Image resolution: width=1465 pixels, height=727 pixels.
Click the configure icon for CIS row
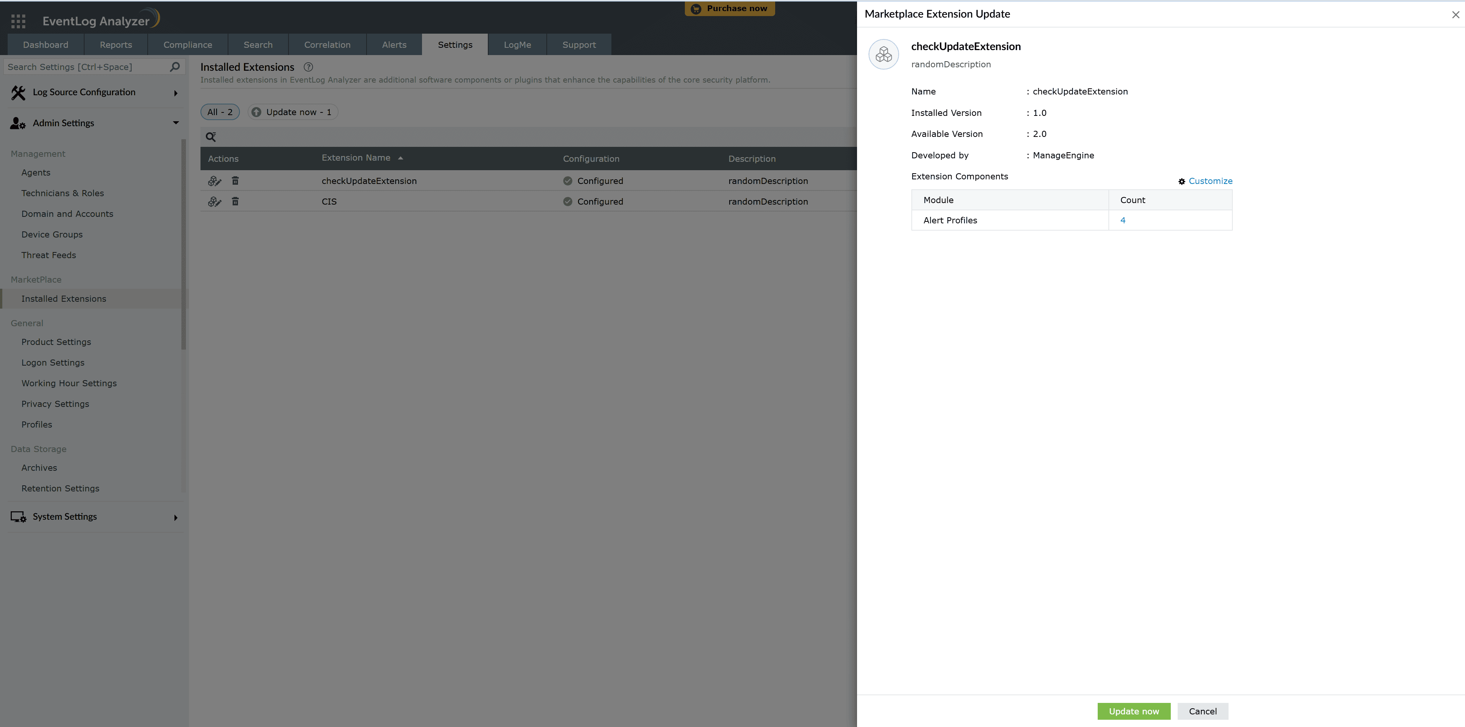[214, 202]
